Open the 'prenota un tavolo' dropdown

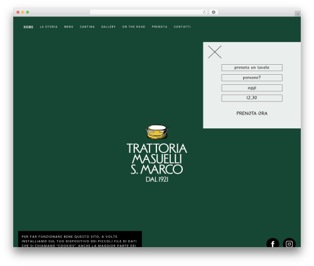tap(252, 67)
